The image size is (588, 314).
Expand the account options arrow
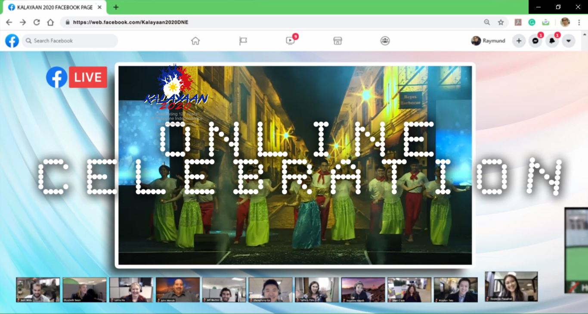coord(569,40)
